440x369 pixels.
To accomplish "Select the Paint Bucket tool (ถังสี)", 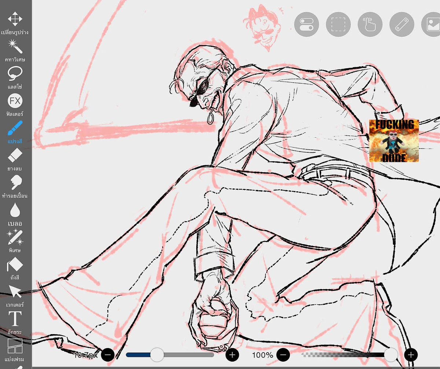I will 15,268.
